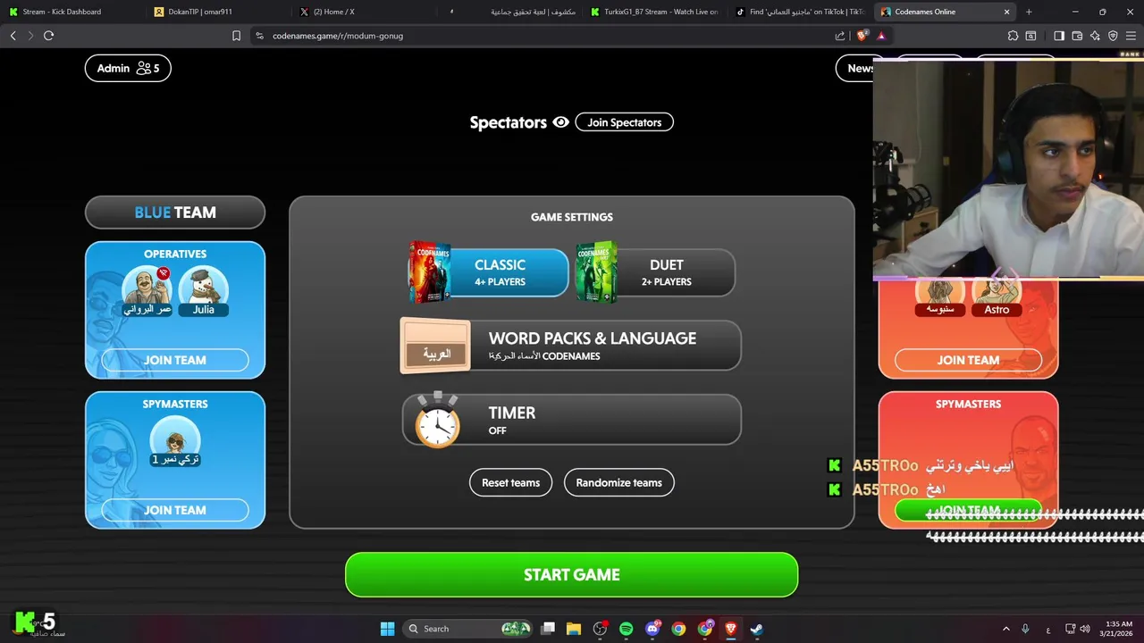Click Randomize teams button
This screenshot has width=1144, height=643.
coord(618,482)
